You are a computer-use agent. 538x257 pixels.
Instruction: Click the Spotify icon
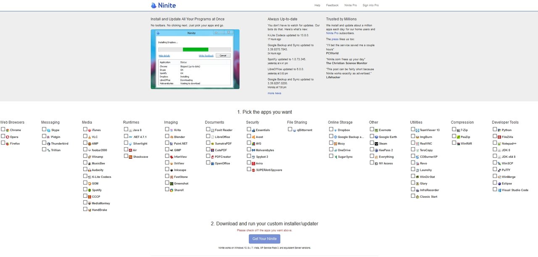coord(90,190)
